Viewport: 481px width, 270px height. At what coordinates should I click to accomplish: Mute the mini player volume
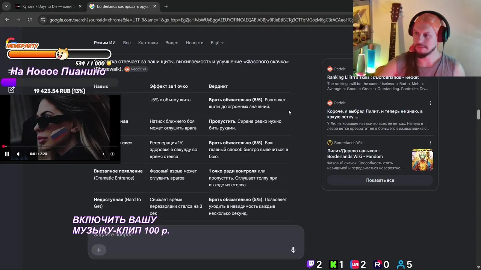(x=19, y=154)
